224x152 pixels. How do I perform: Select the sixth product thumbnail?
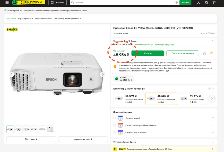[50, 129]
